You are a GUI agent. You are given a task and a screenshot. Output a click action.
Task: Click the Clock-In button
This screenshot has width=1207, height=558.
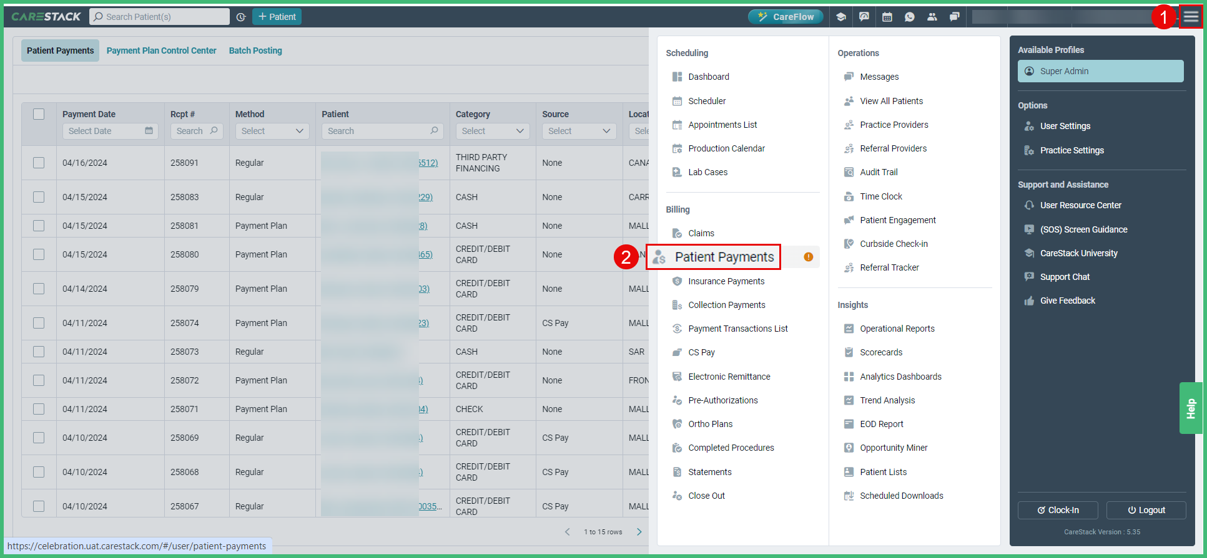1058,510
